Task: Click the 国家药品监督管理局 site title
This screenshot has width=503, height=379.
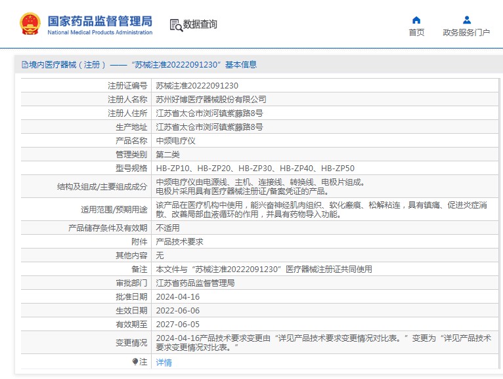Action: (100, 19)
